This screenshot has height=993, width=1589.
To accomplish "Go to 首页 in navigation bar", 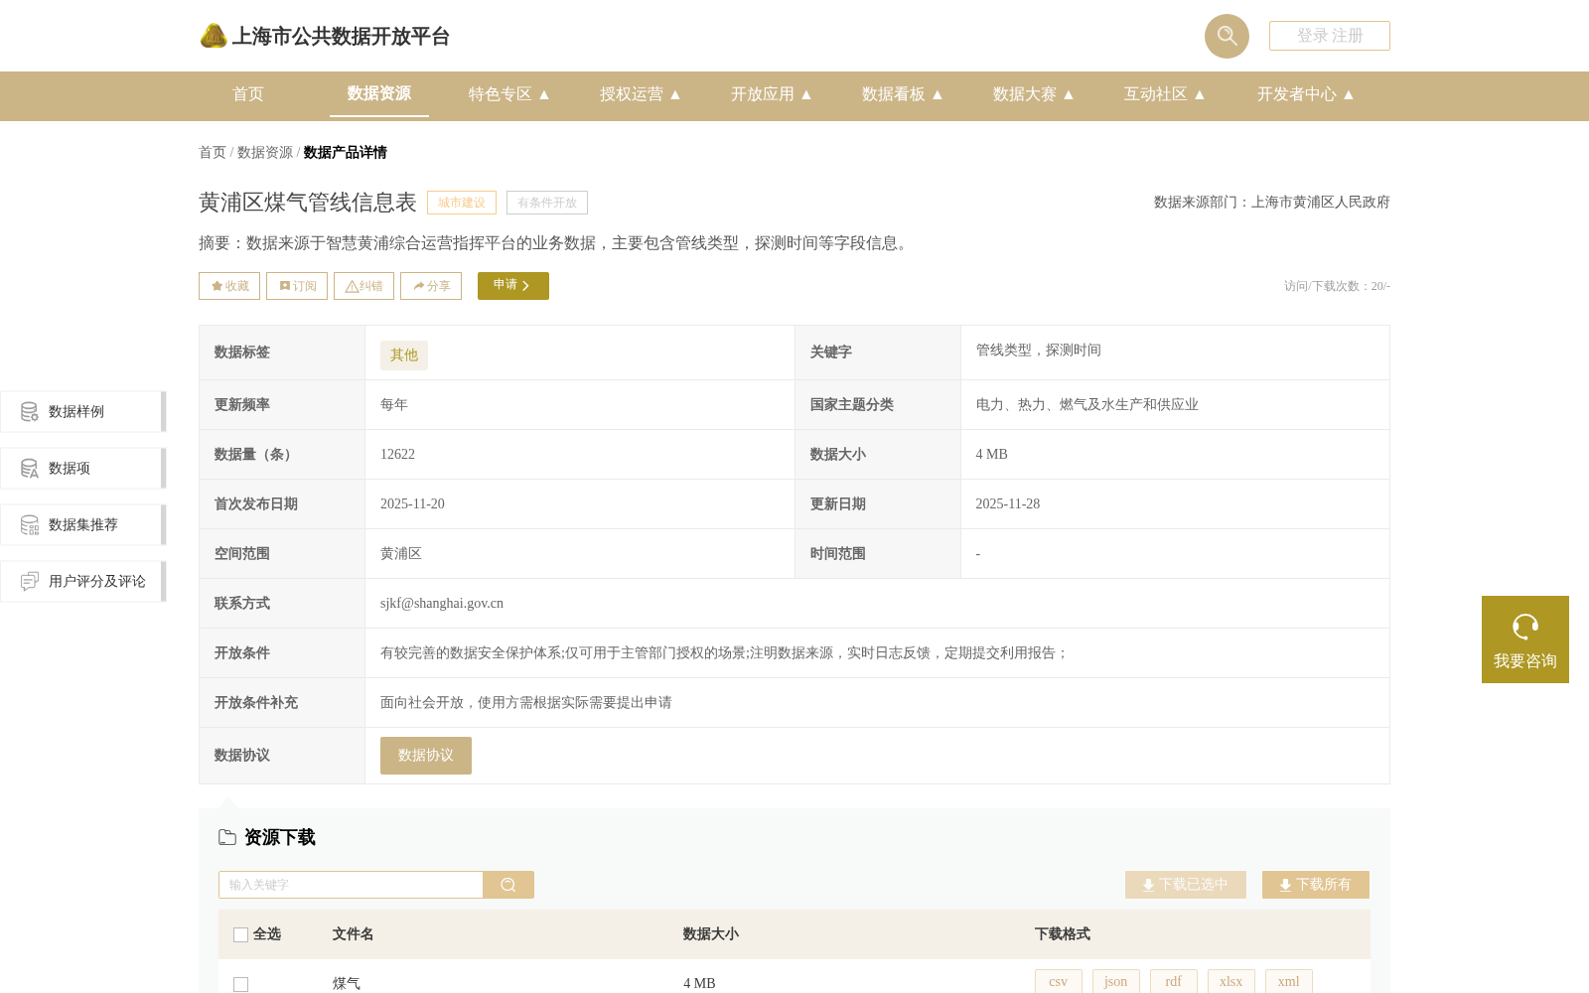I will click(x=248, y=94).
